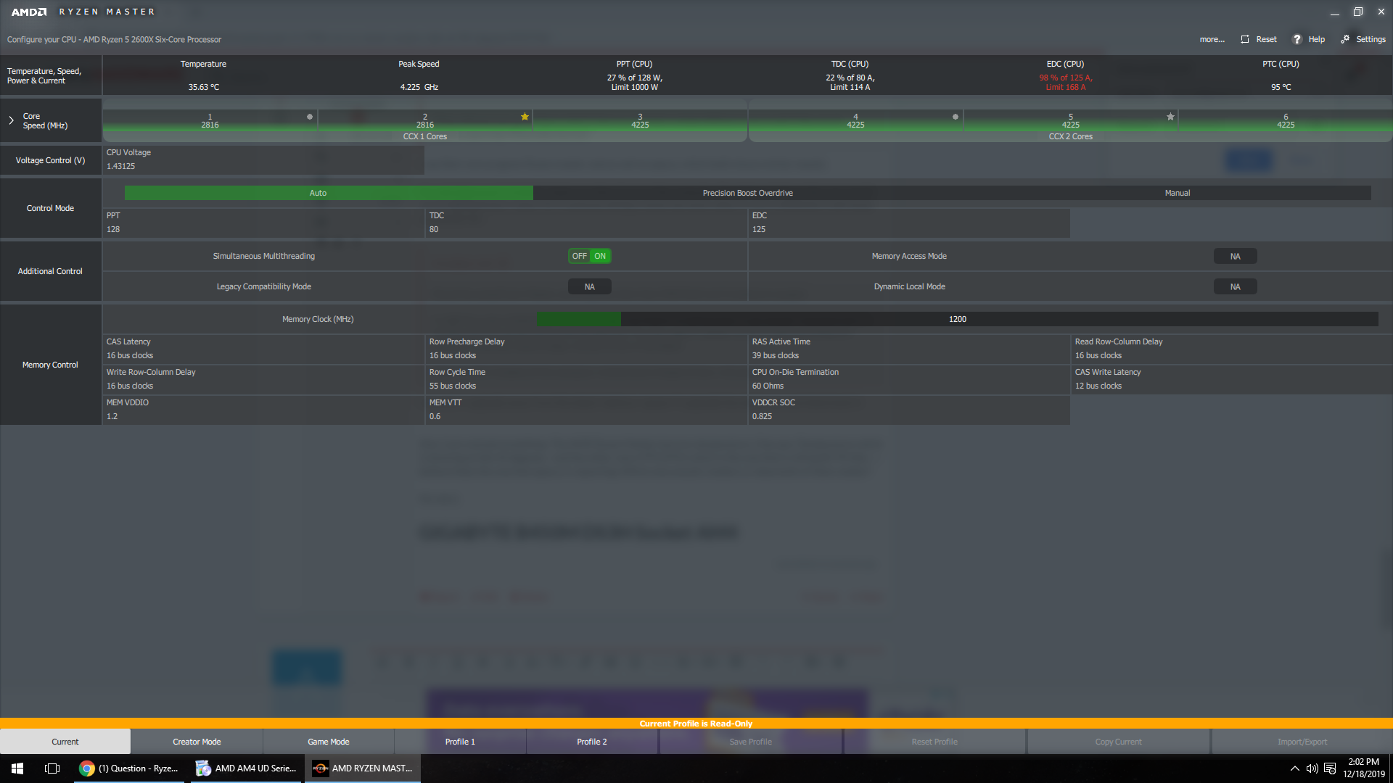Select Precision Boost Overdrive control mode
Viewport: 1393px width, 783px height.
point(748,193)
